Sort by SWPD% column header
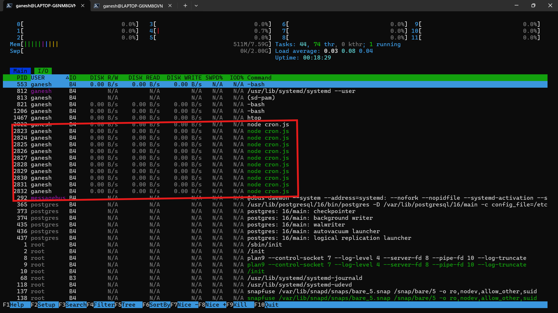The width and height of the screenshot is (558, 313). (214, 78)
